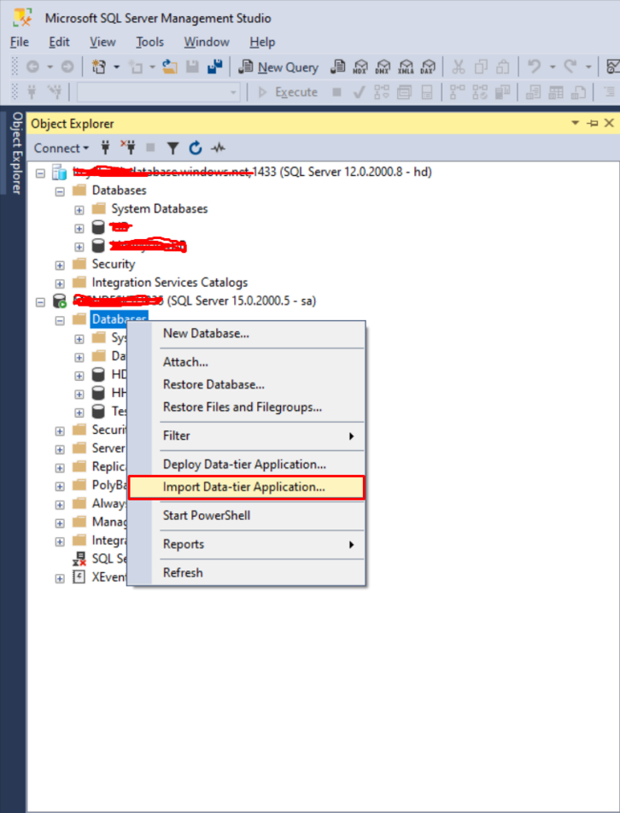Click the Redo toolbar arrow

pos(570,67)
